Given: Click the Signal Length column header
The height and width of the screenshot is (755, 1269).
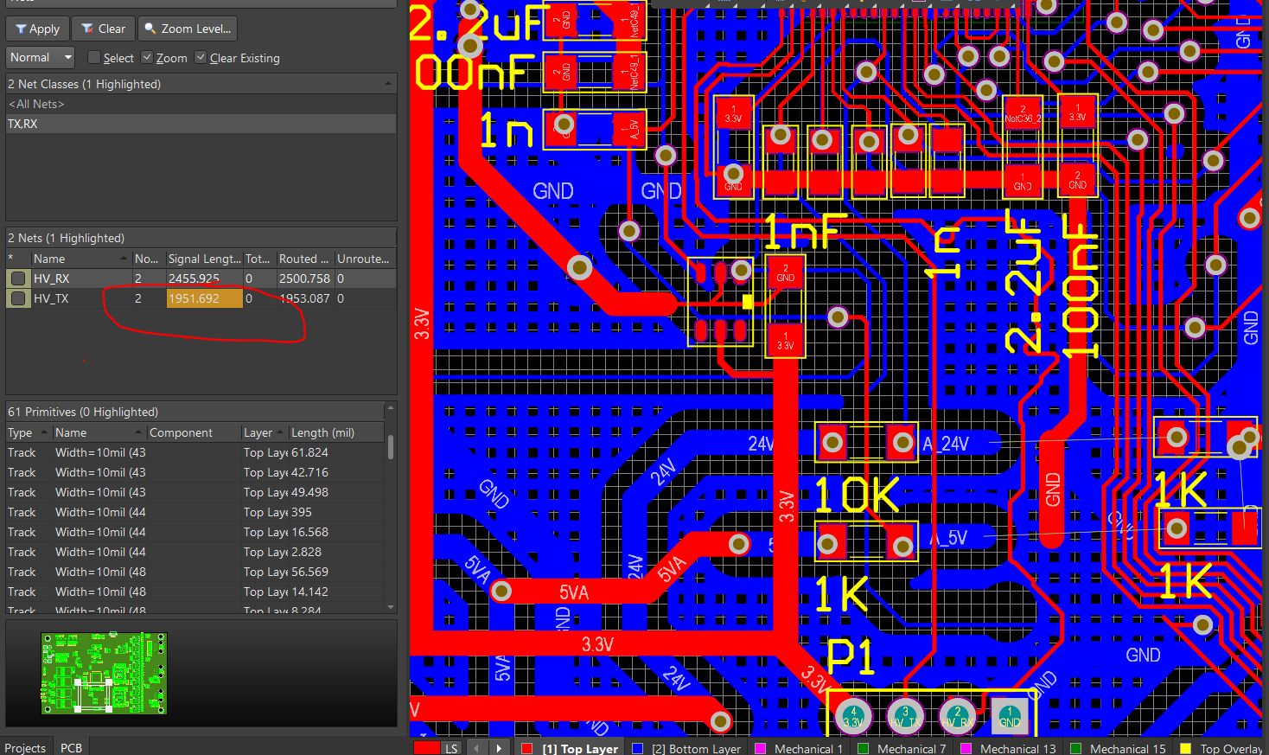Looking at the screenshot, I should coord(204,259).
